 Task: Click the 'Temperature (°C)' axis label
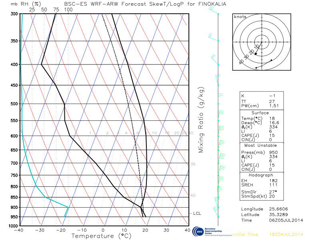coord(104,236)
